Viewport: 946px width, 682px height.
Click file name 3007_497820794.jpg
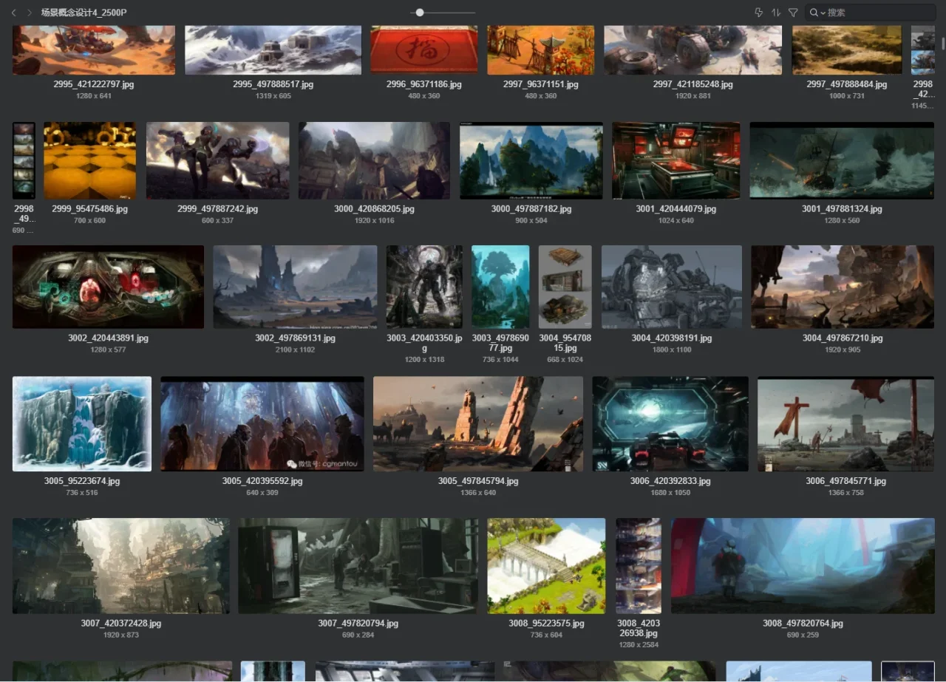358,623
